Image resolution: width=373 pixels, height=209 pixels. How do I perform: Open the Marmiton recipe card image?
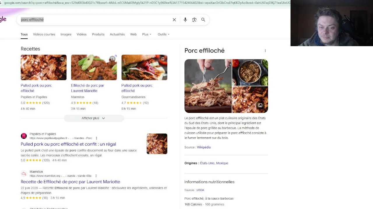point(94,67)
